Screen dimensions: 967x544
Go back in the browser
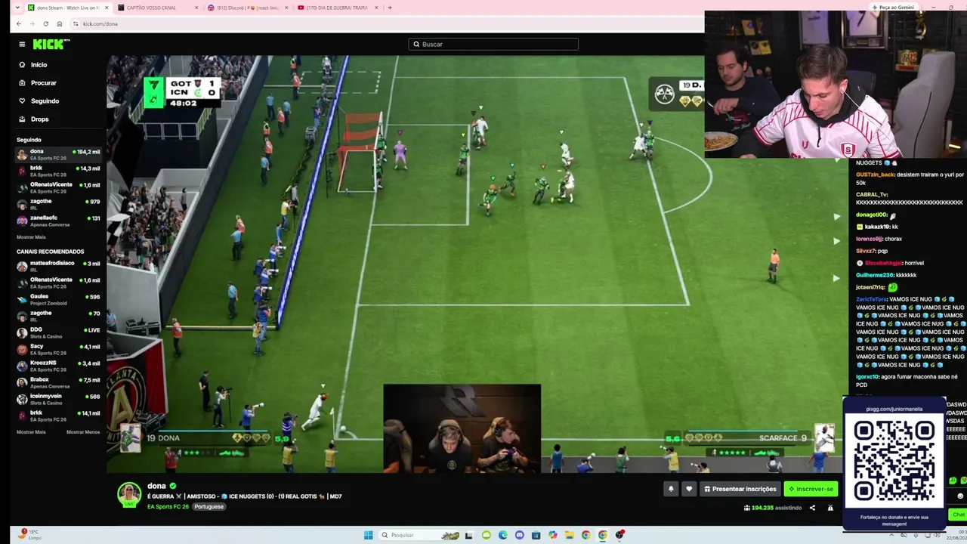19,23
